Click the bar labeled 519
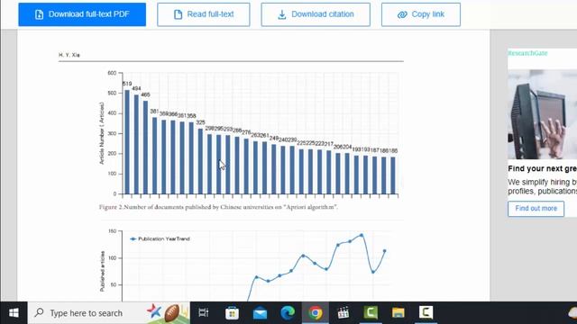 pos(127,142)
